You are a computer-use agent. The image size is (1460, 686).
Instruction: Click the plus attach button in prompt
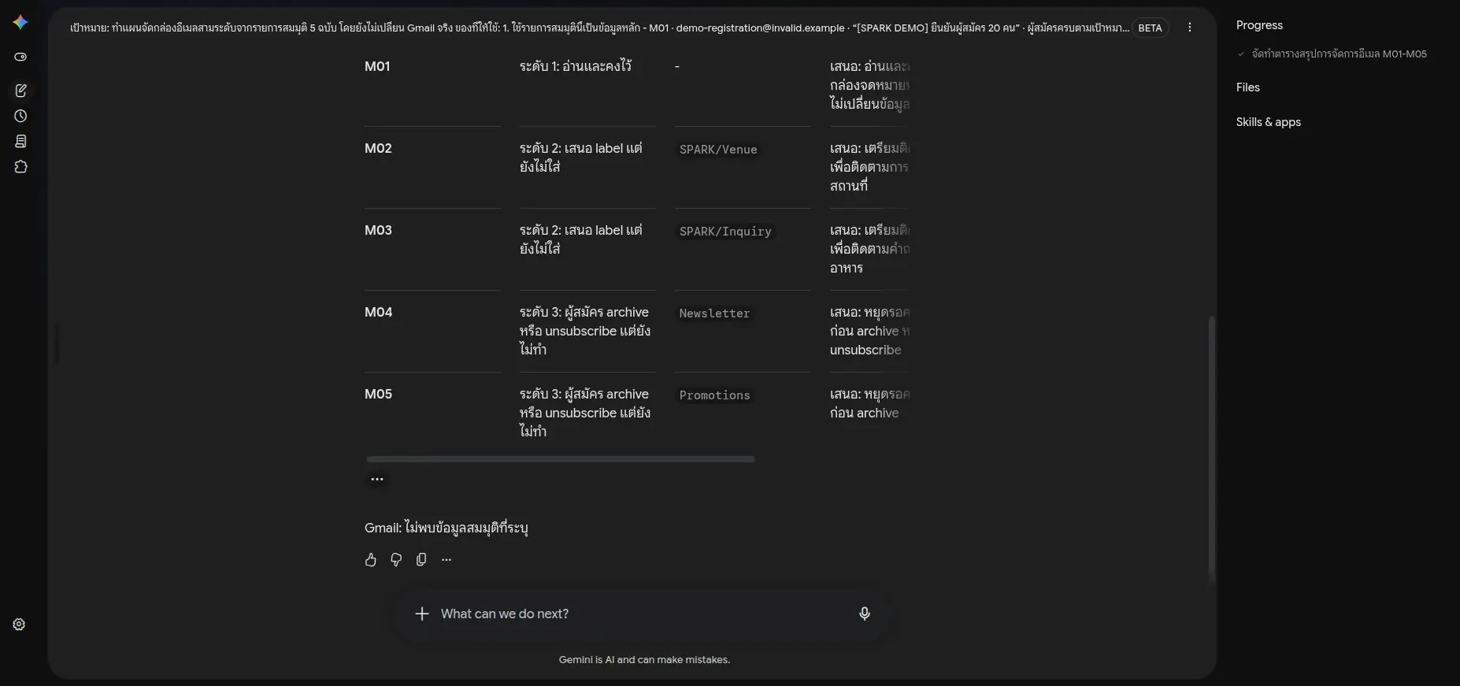(422, 614)
